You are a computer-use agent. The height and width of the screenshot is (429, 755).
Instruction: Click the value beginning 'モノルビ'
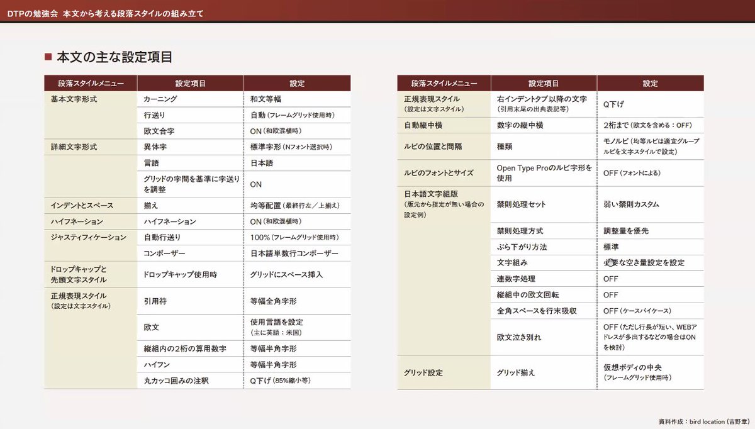click(651, 147)
